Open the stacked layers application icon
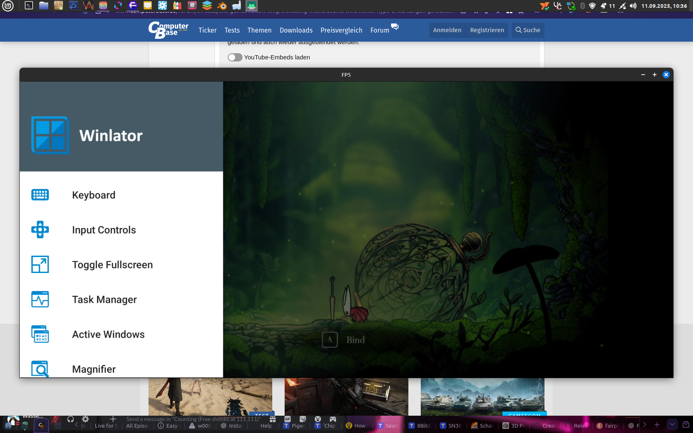Image resolution: width=693 pixels, height=433 pixels. click(207, 6)
